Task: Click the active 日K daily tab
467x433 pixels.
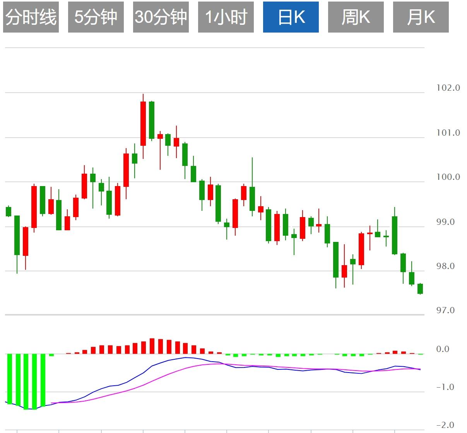Action: point(291,17)
